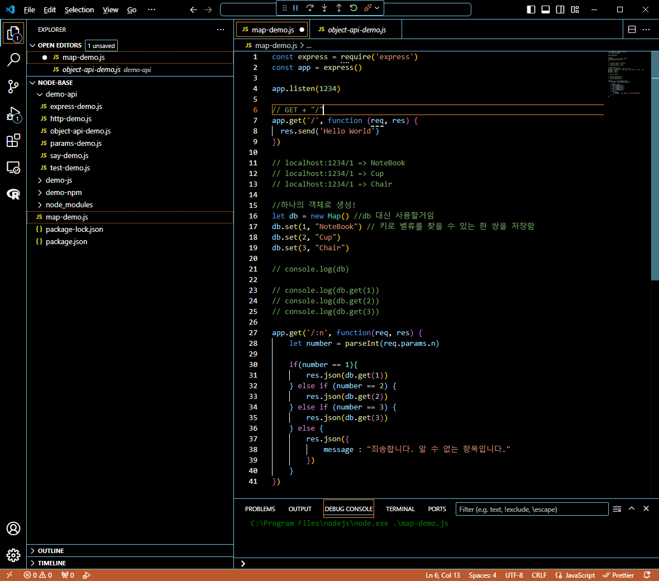Open the Edit menu
The width and height of the screenshot is (659, 581).
click(x=50, y=9)
